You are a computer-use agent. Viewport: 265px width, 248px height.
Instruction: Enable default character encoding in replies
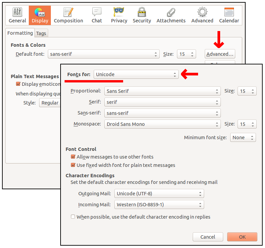pos(73,217)
